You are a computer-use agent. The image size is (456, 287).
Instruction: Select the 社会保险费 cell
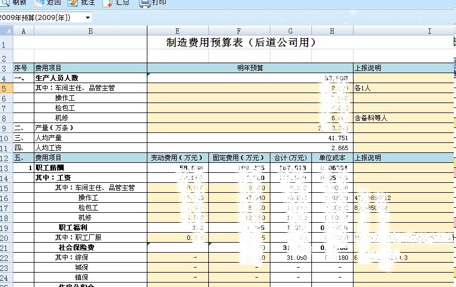click(90, 248)
